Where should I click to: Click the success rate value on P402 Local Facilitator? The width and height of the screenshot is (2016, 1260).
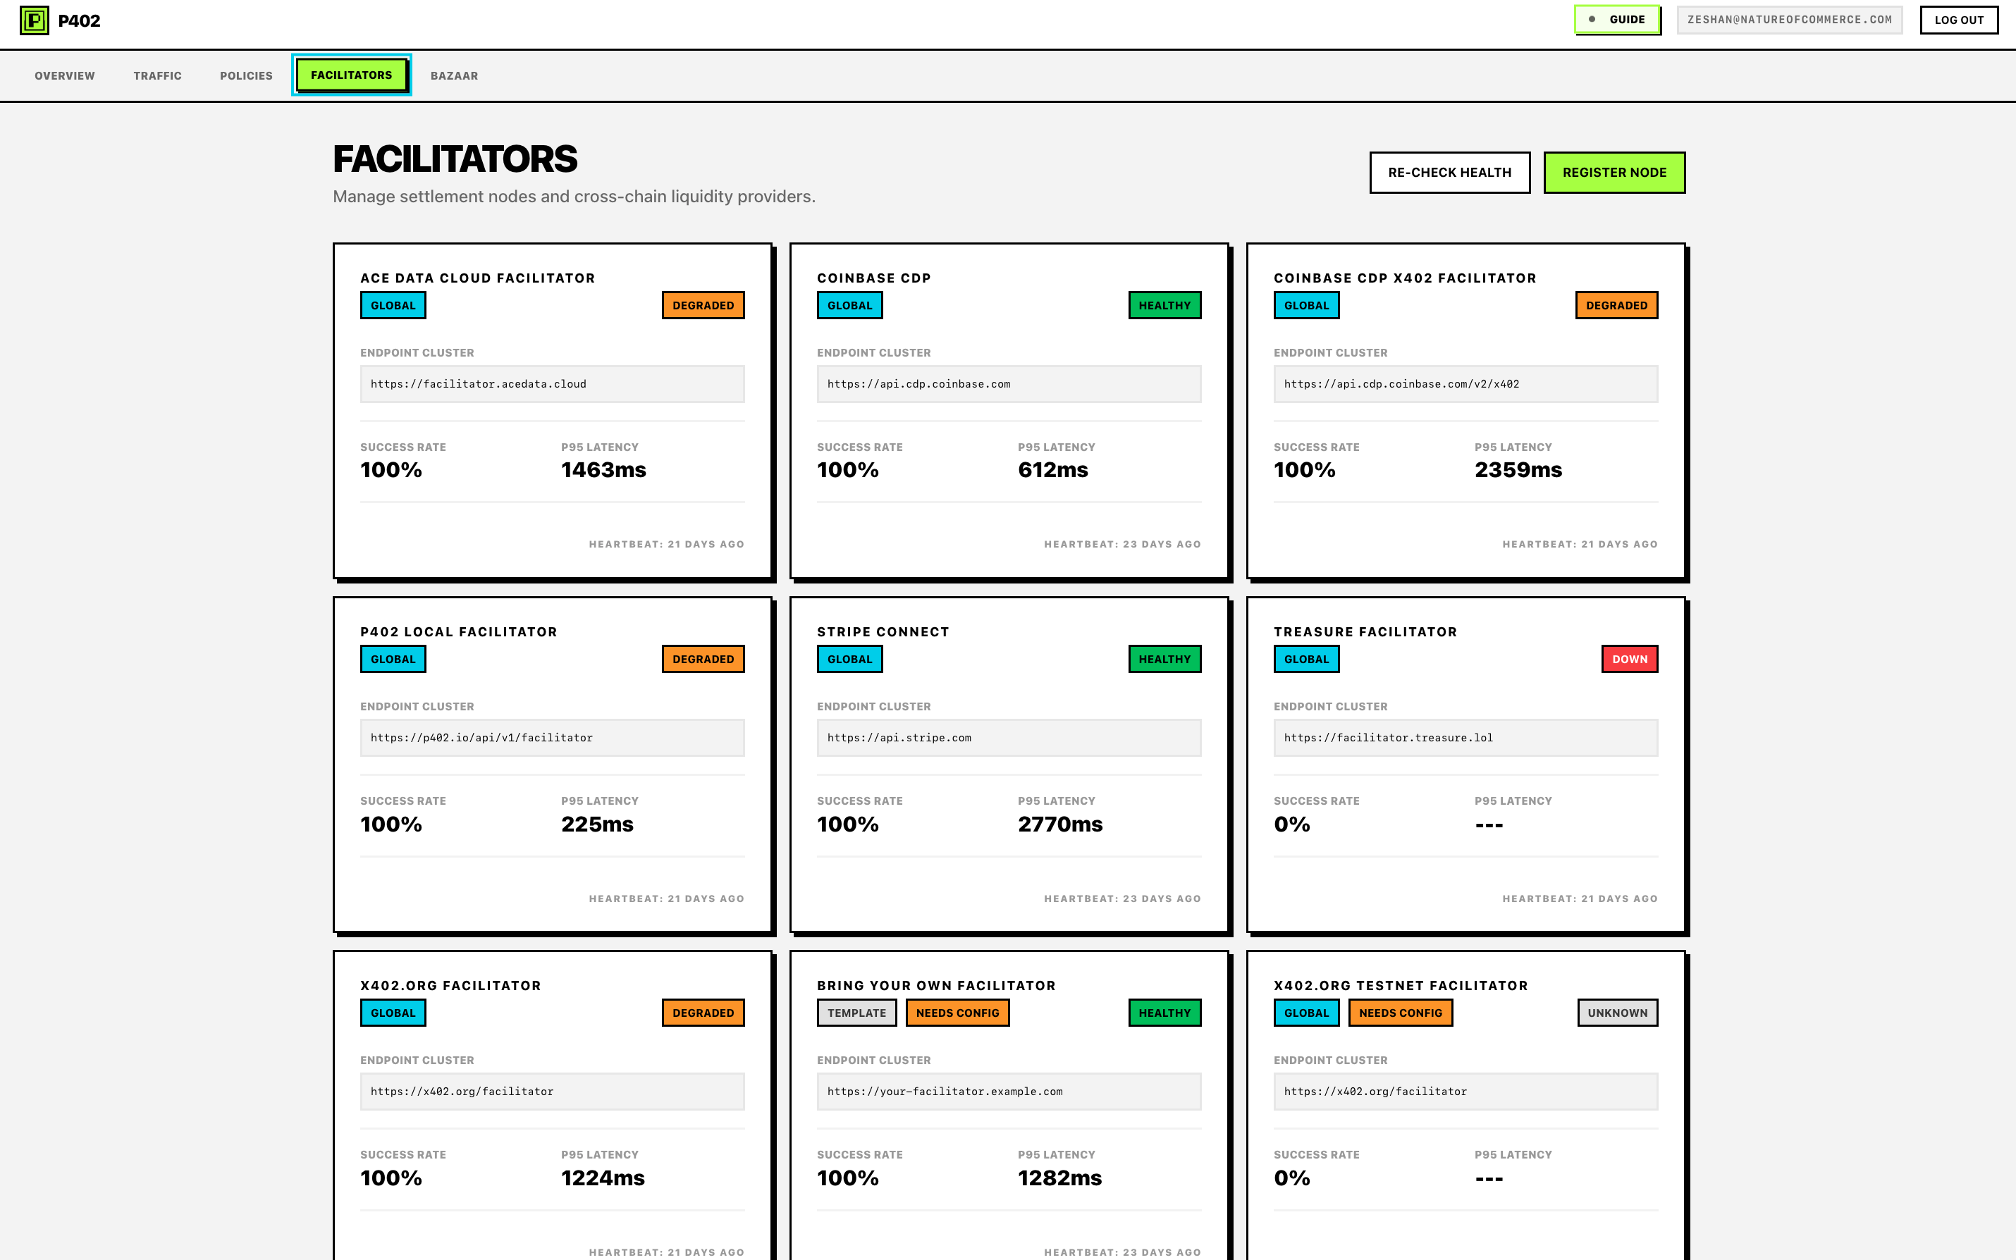point(391,823)
